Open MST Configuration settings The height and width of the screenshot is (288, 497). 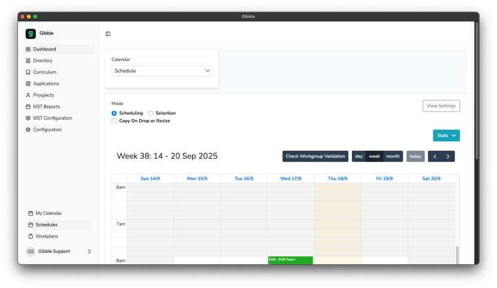pos(52,118)
